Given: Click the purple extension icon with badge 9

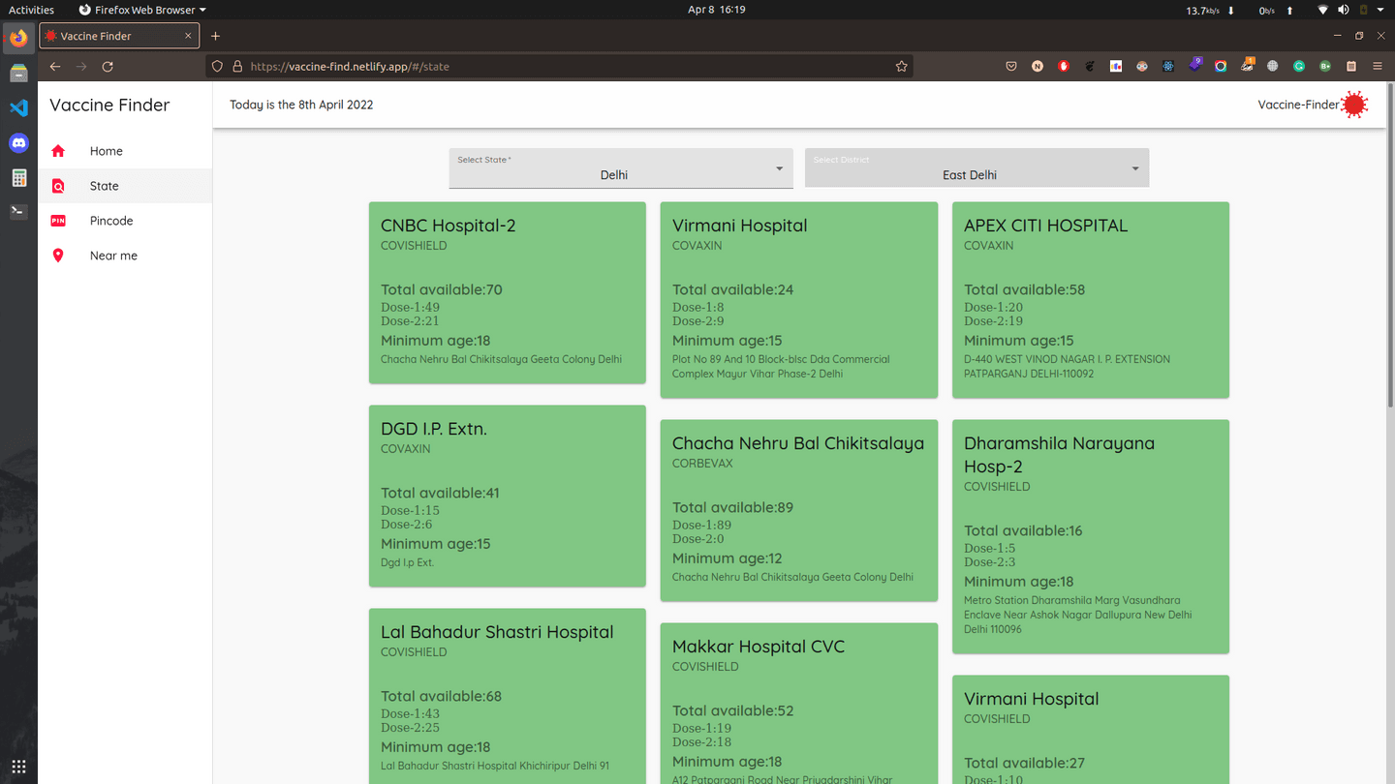Looking at the screenshot, I should click(x=1194, y=66).
